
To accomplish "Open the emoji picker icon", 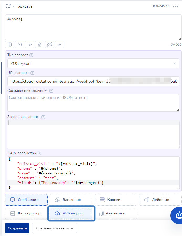I will [x=10, y=45].
